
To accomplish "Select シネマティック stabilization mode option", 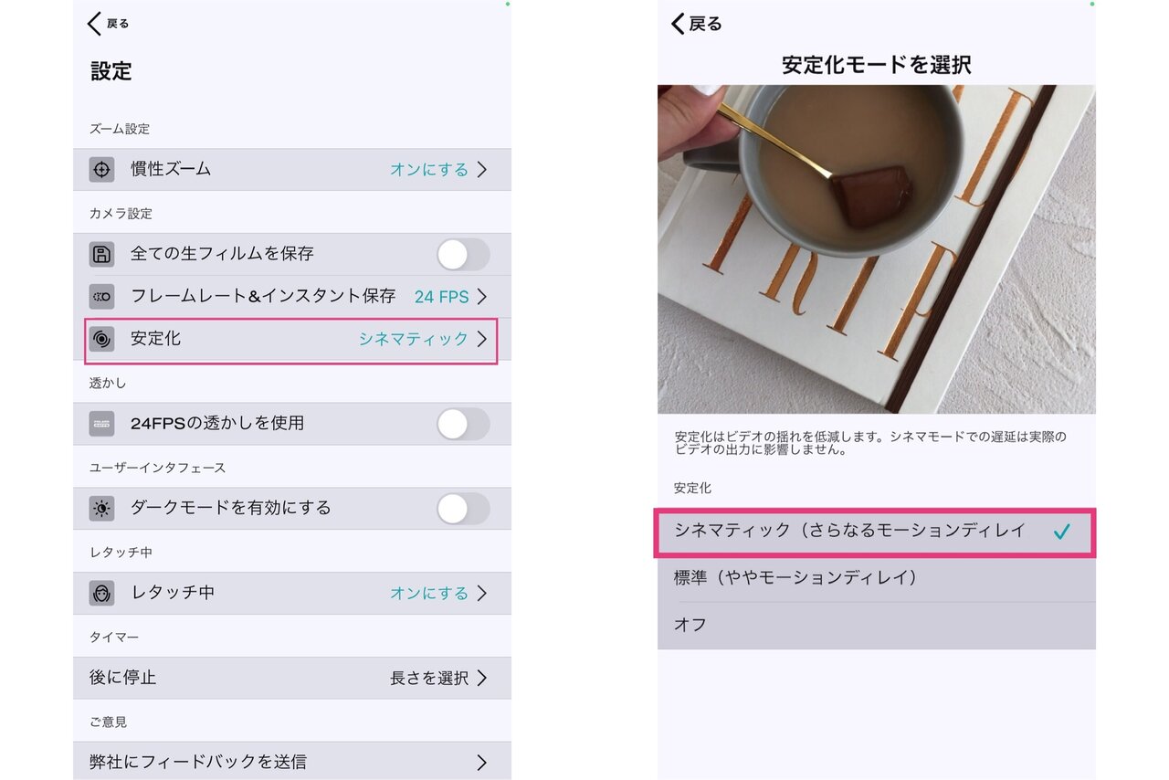I will 875,532.
